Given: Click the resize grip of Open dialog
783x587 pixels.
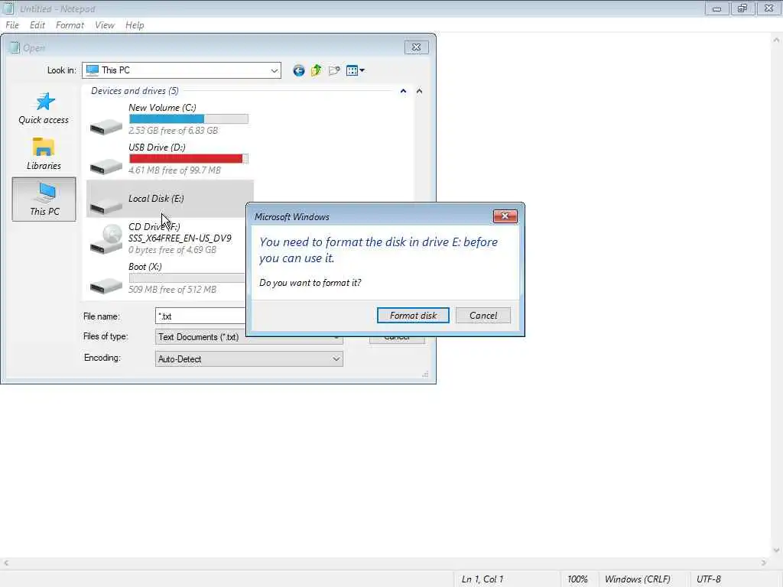Looking at the screenshot, I should (425, 375).
